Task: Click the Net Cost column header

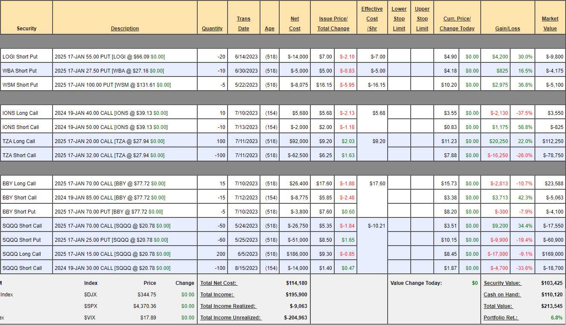Action: (295, 23)
